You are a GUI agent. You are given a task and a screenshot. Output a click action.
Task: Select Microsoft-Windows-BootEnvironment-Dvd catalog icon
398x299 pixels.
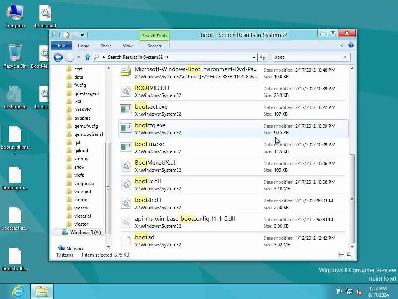(126, 72)
